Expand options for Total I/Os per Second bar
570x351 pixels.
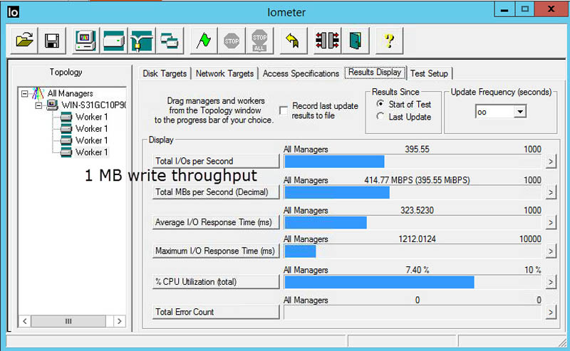click(551, 162)
